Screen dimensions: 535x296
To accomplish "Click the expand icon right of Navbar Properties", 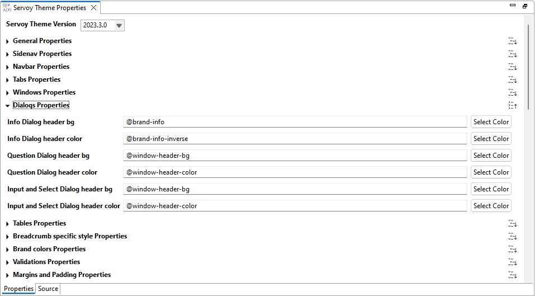I will coord(512,67).
